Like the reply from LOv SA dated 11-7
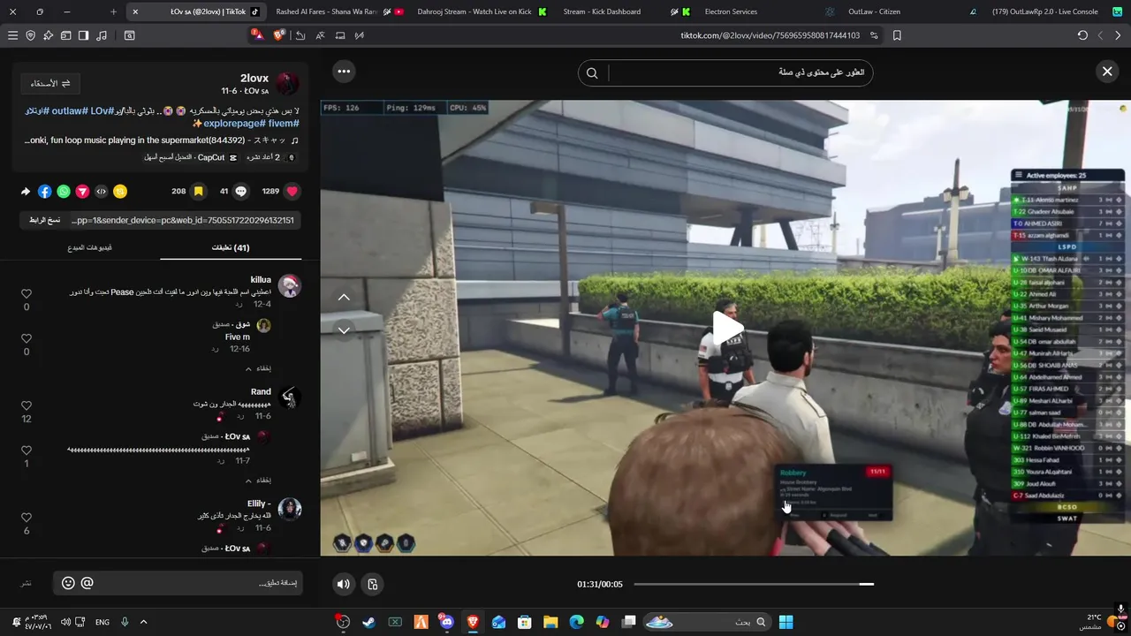This screenshot has height=636, width=1131. coord(27,450)
